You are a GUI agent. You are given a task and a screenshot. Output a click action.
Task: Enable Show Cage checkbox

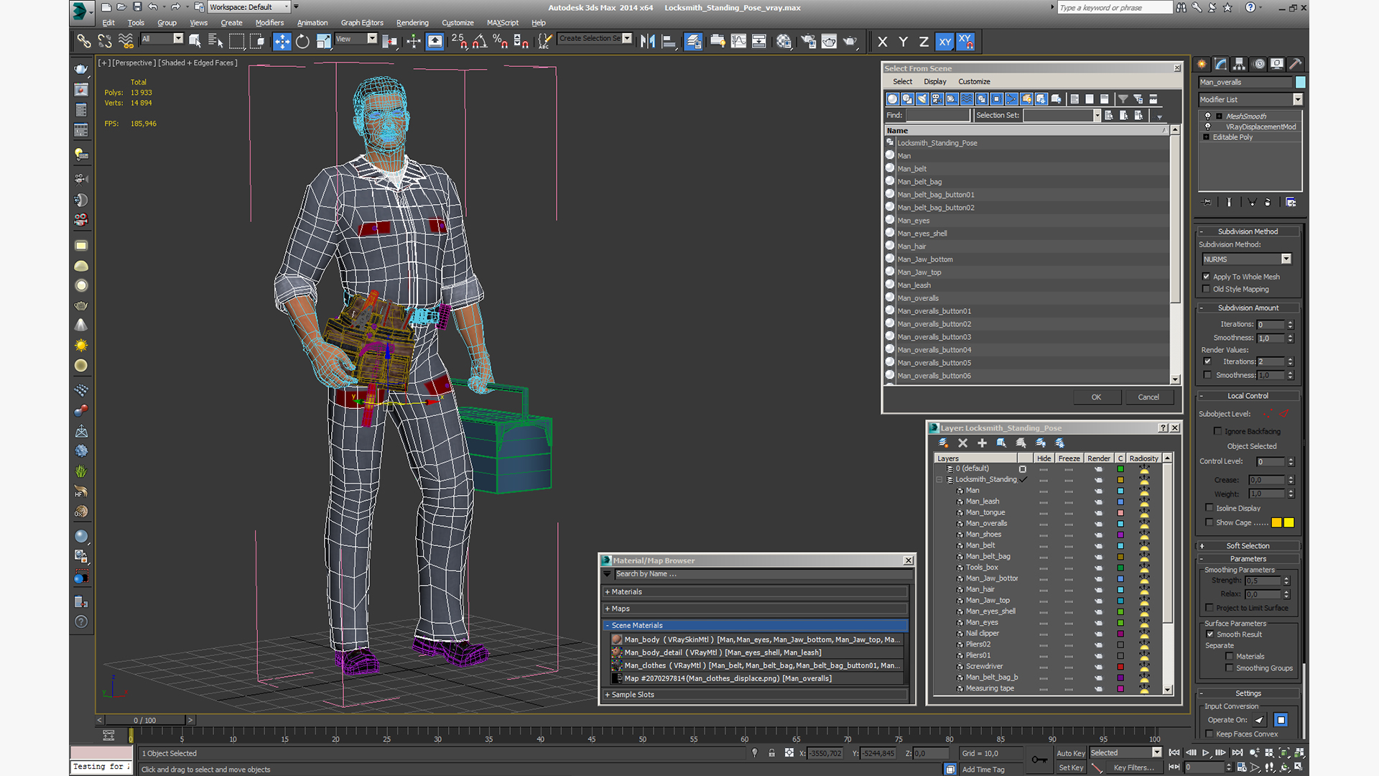click(x=1209, y=522)
